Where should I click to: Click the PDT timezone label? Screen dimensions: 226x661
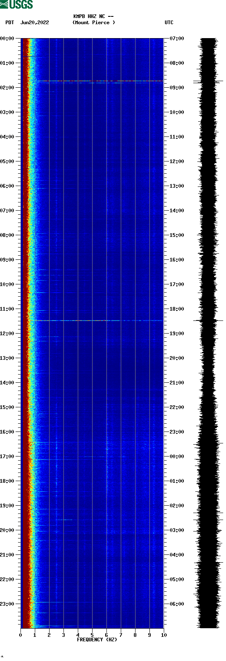(9, 23)
